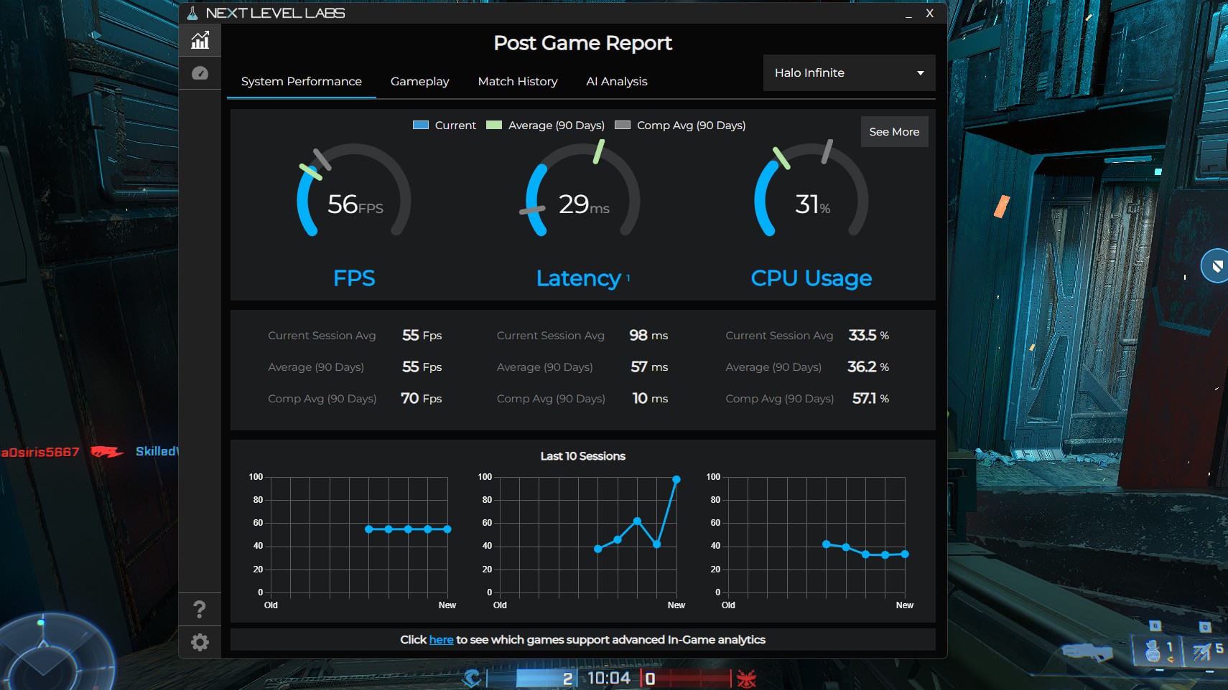Click the FPS Current Session Avg label
This screenshot has height=690, width=1228.
click(x=322, y=335)
